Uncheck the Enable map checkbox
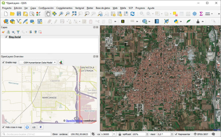This screenshot has width=221, height=137. click(3, 62)
